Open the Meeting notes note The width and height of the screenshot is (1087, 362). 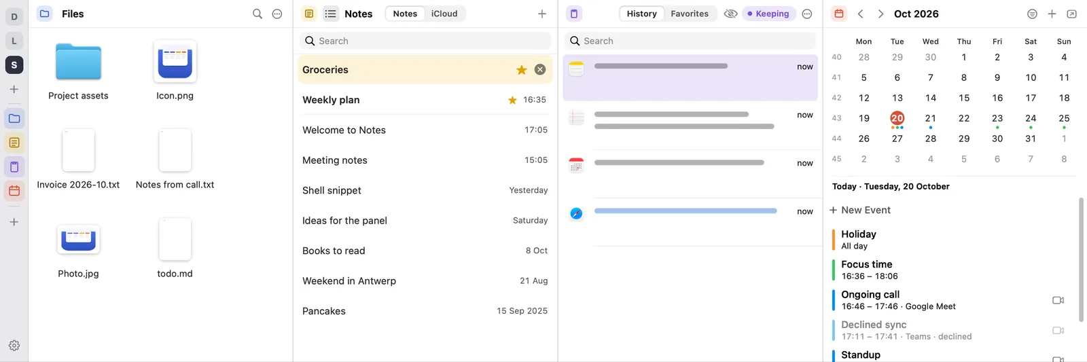click(425, 160)
